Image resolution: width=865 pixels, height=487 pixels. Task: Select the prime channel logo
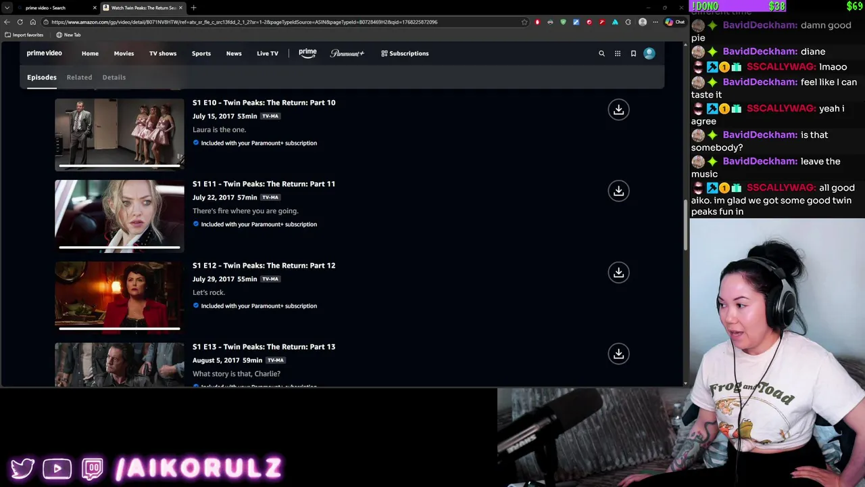tap(307, 53)
